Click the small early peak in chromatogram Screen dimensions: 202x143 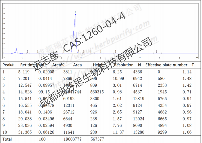coord(16,50)
